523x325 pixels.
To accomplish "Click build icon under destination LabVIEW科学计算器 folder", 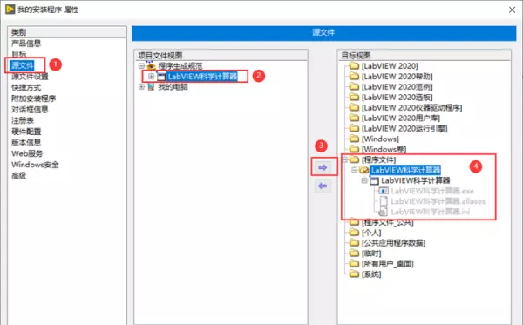I will click(x=375, y=180).
